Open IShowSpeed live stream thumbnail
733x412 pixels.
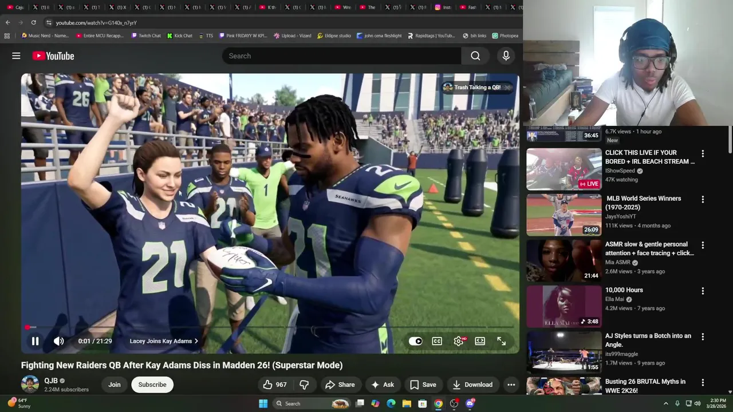(564, 169)
